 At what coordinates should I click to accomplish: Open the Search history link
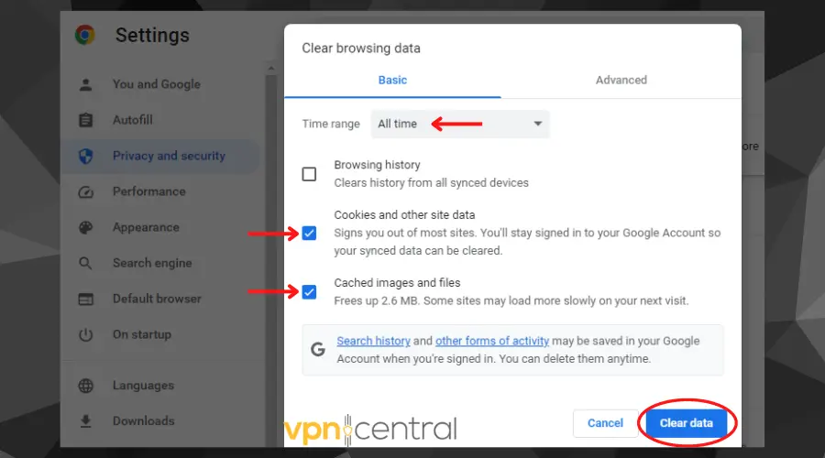373,341
